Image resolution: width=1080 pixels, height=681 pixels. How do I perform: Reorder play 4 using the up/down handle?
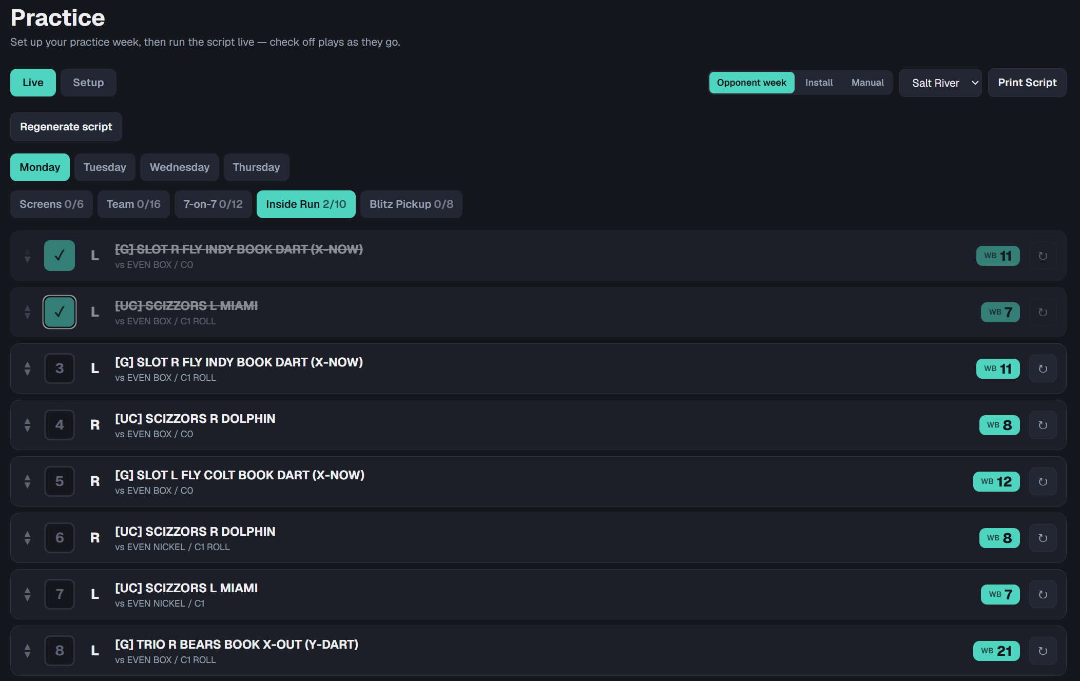[x=28, y=425]
